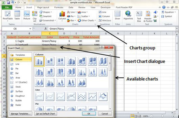Insert a PivotTable from the ribbon
The image size is (179, 118).
coord(8,16)
